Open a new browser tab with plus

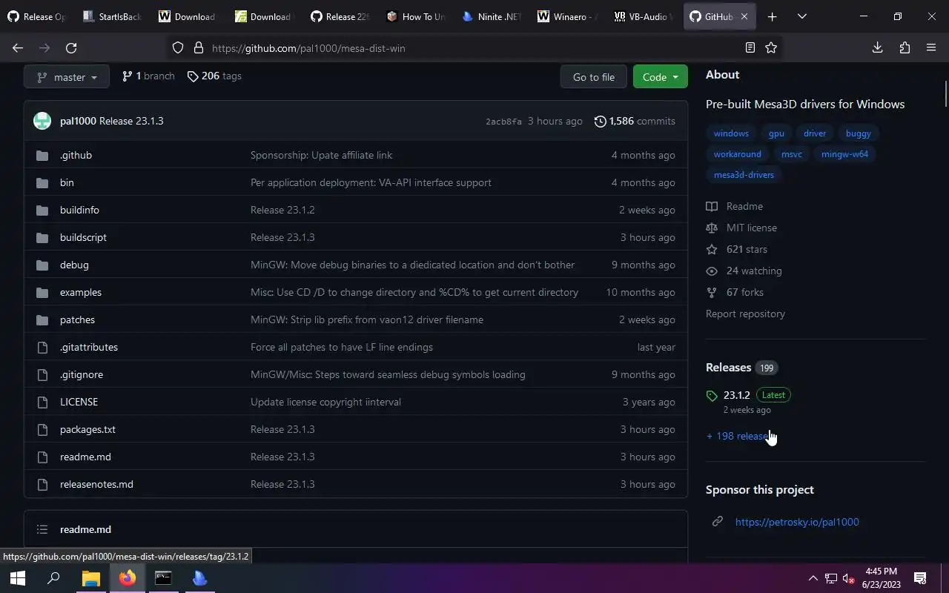772,16
